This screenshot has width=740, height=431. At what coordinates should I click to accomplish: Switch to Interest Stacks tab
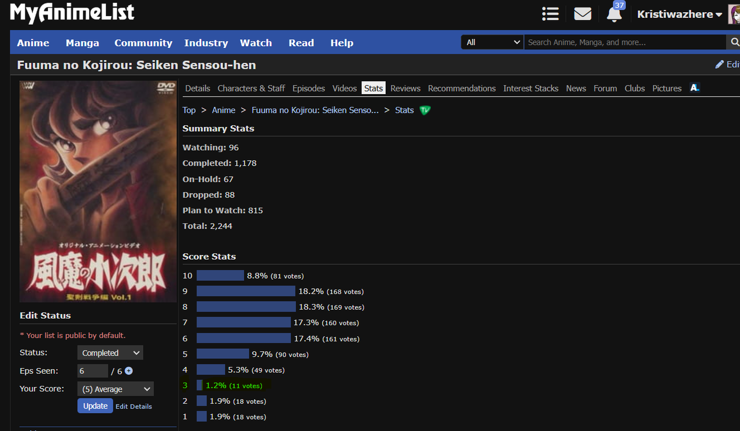(531, 88)
